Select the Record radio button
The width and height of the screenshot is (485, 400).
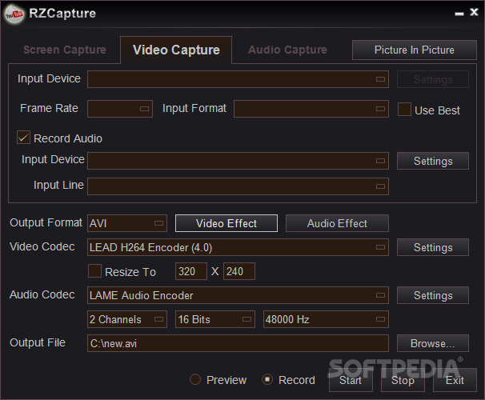pyautogui.click(x=267, y=379)
